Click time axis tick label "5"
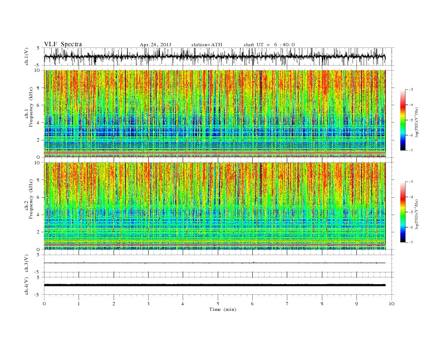The width and height of the screenshot is (441, 341). click(x=218, y=304)
